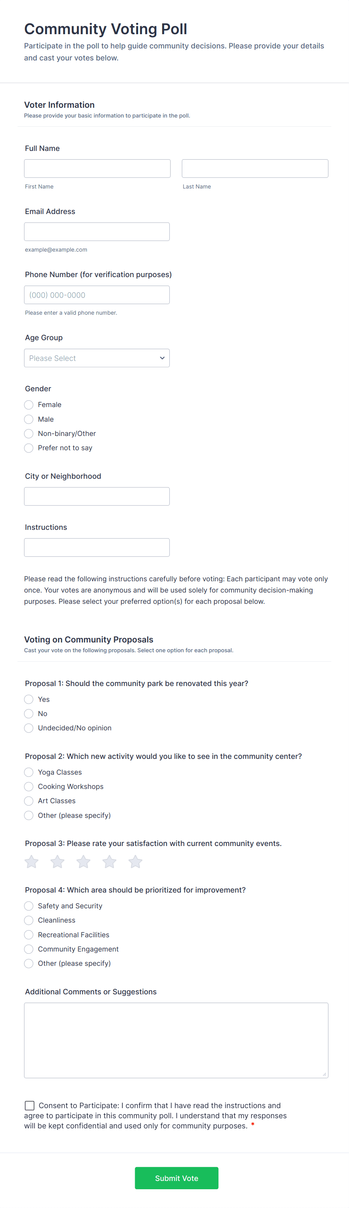Open the Age Group dropdown
This screenshot has width=349, height=1208.
coord(96,358)
